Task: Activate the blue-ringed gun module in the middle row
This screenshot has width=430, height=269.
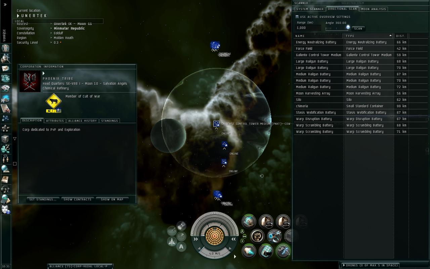Action: [274, 236]
